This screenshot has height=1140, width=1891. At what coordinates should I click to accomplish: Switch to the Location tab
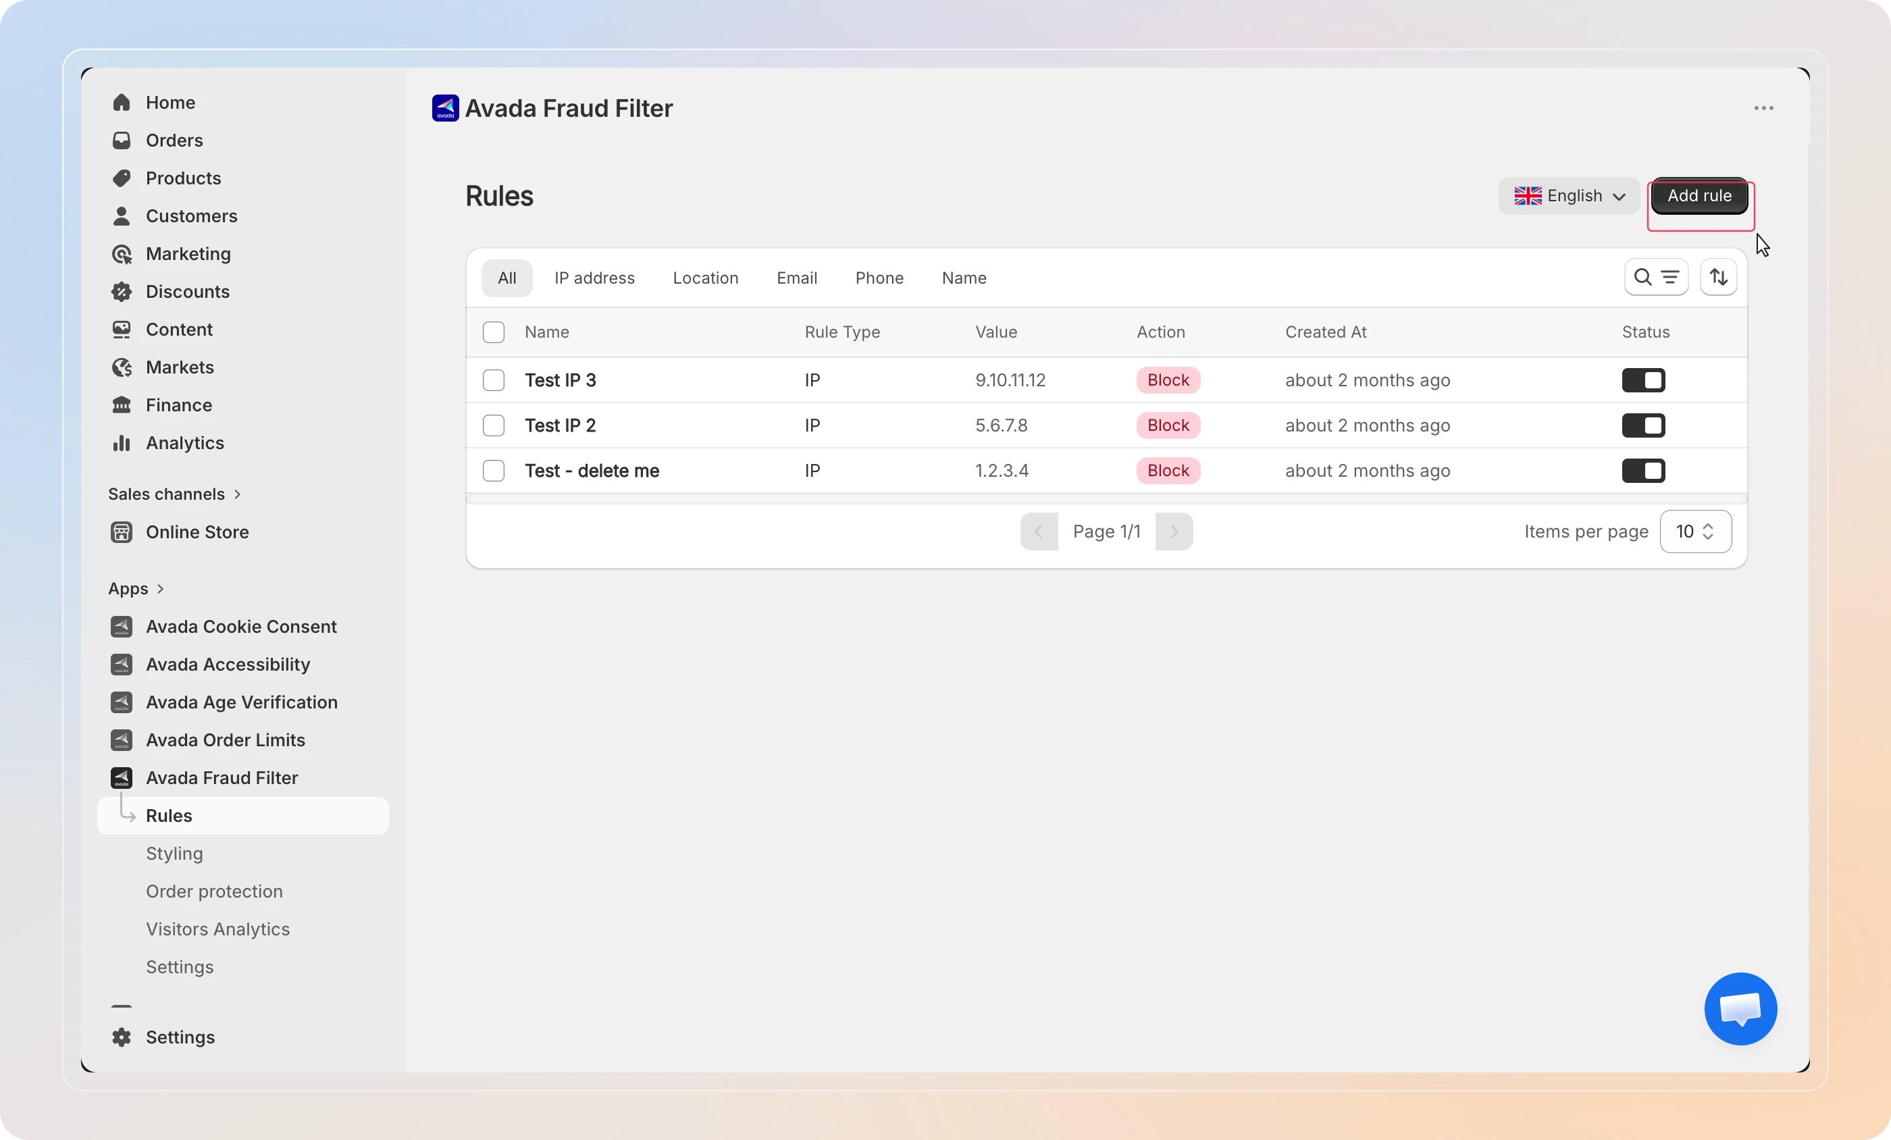[x=705, y=278]
